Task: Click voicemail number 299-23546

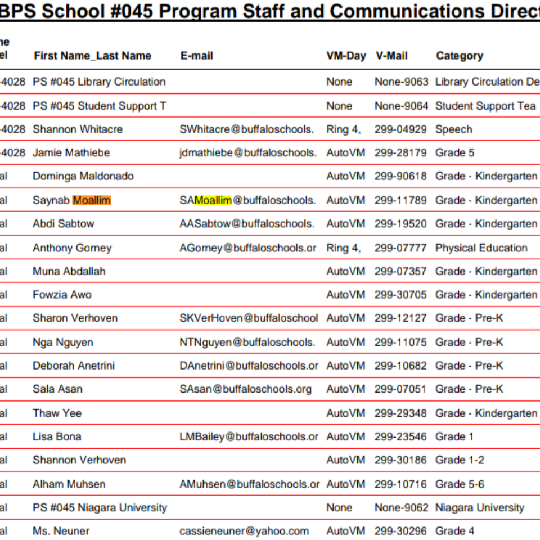Action: 401,436
